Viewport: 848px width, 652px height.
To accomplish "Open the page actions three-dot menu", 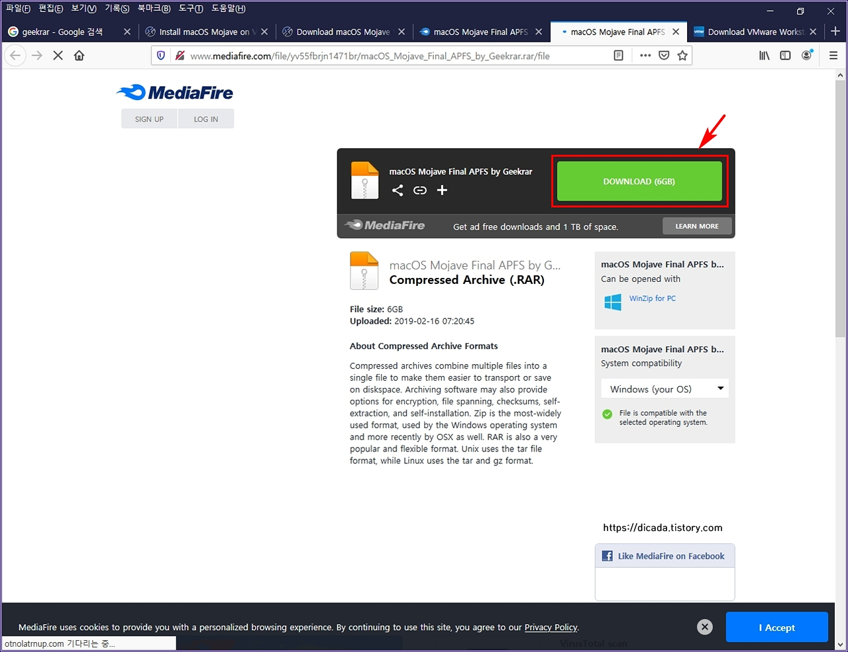I will [x=645, y=56].
